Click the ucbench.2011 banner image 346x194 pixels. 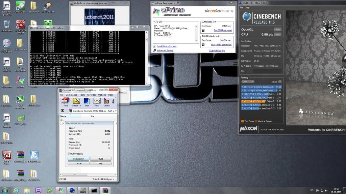pyautogui.click(x=100, y=17)
